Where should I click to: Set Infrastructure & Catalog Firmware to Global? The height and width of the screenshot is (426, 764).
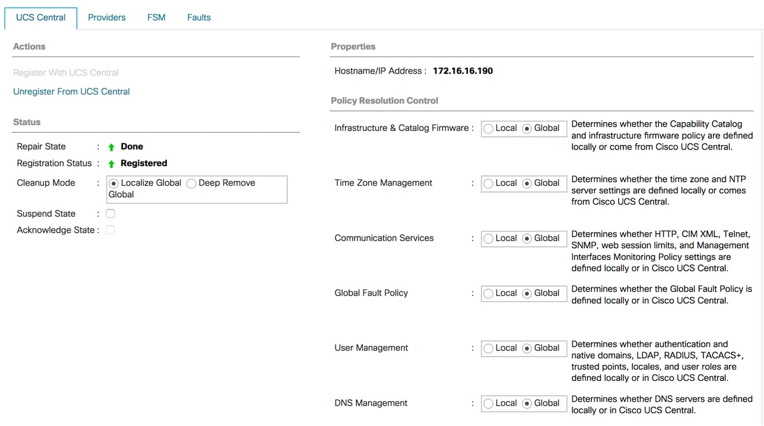pos(527,128)
